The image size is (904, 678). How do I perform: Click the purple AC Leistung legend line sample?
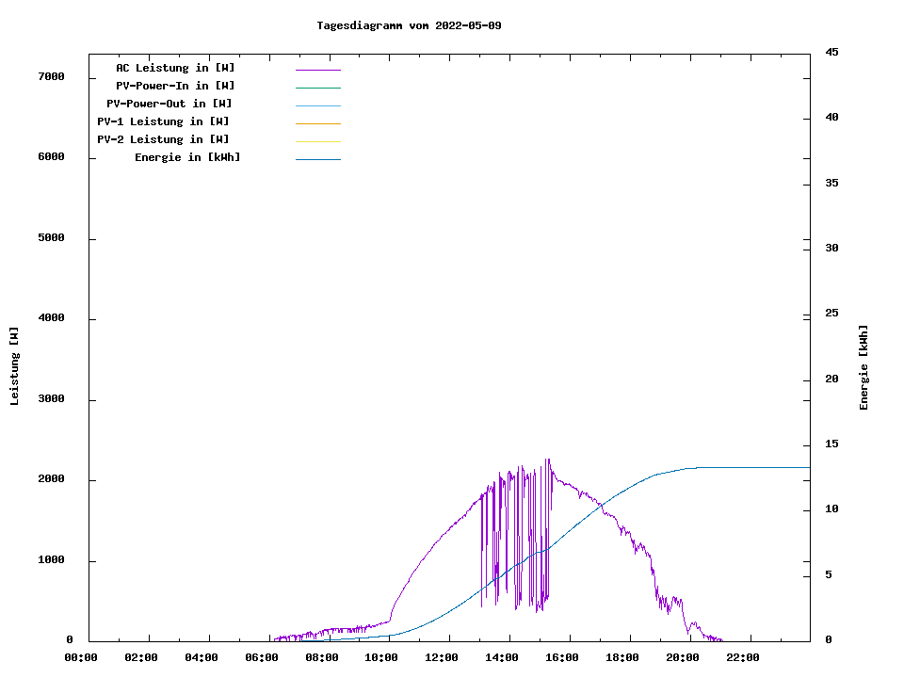coord(317,70)
